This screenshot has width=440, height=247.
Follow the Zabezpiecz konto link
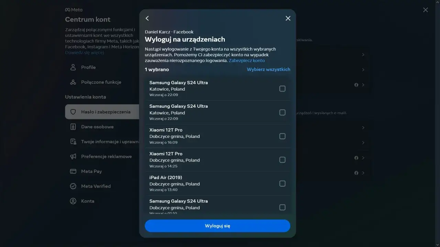click(x=246, y=60)
